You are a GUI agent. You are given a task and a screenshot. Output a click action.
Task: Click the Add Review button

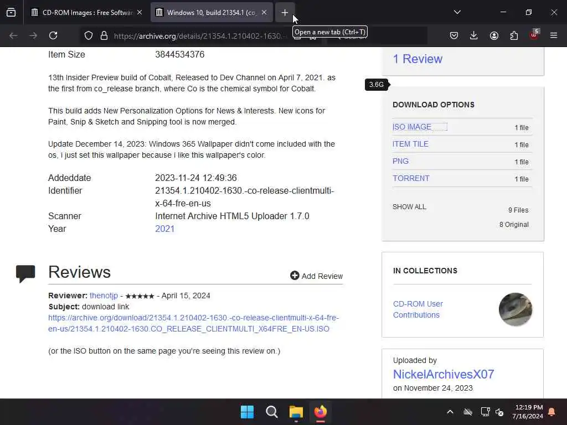click(x=316, y=276)
